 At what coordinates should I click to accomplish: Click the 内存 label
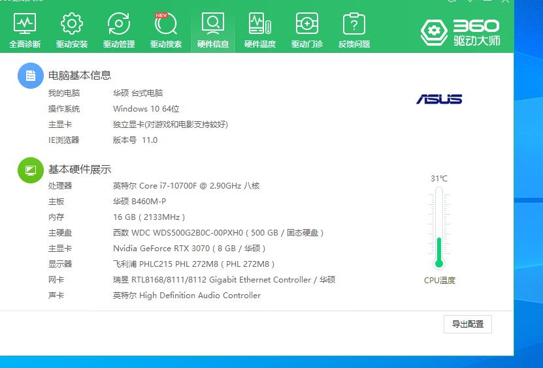pos(56,217)
